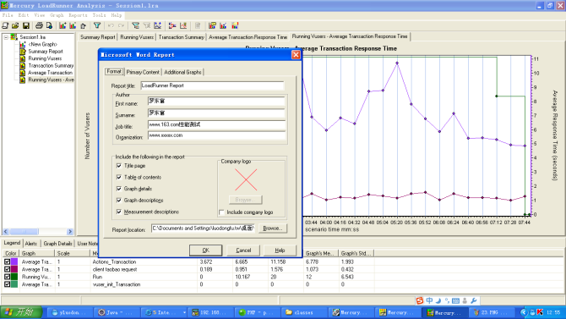Click the Start button on taskbar

(21, 312)
